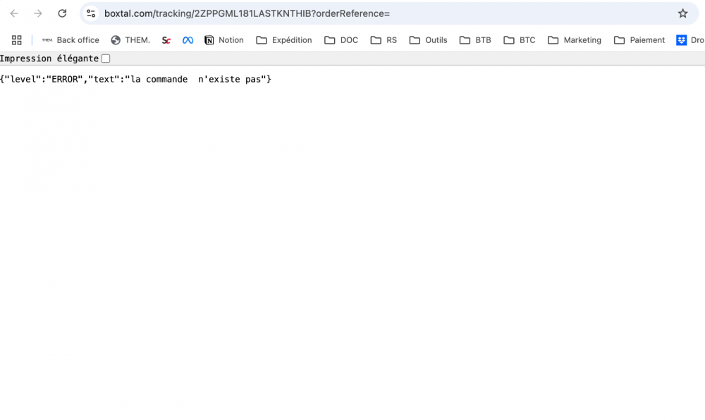The image size is (705, 420).
Task: Open the Meta bookmark icon
Action: pos(188,40)
